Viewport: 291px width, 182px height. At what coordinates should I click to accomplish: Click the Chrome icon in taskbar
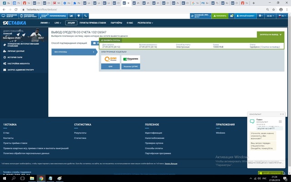tap(41, 178)
